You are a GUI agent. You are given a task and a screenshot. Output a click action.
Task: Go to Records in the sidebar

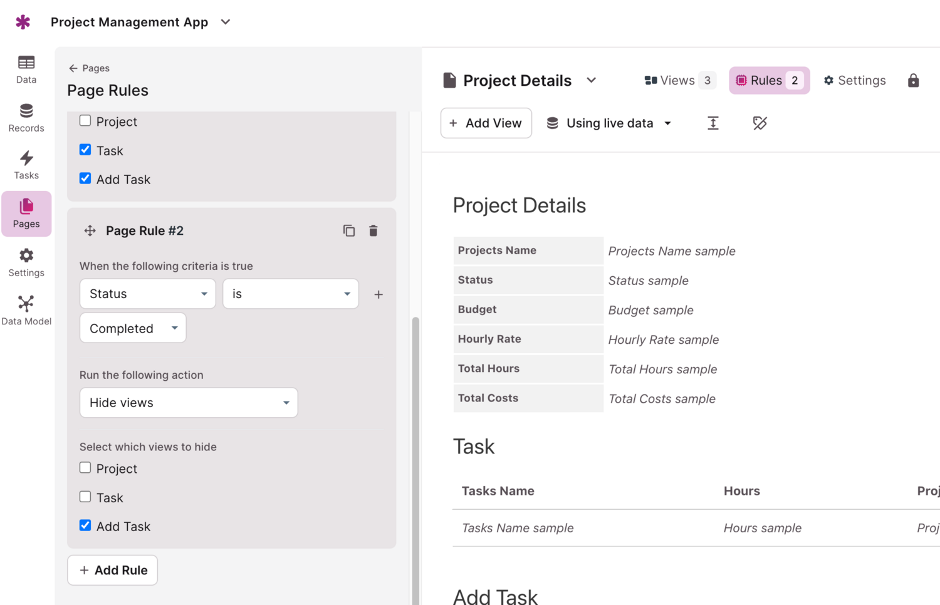tap(26, 118)
